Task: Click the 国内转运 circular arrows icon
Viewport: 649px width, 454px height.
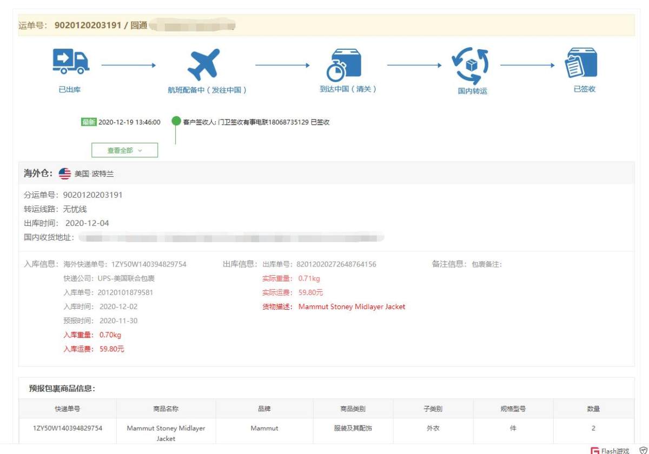Action: (471, 65)
